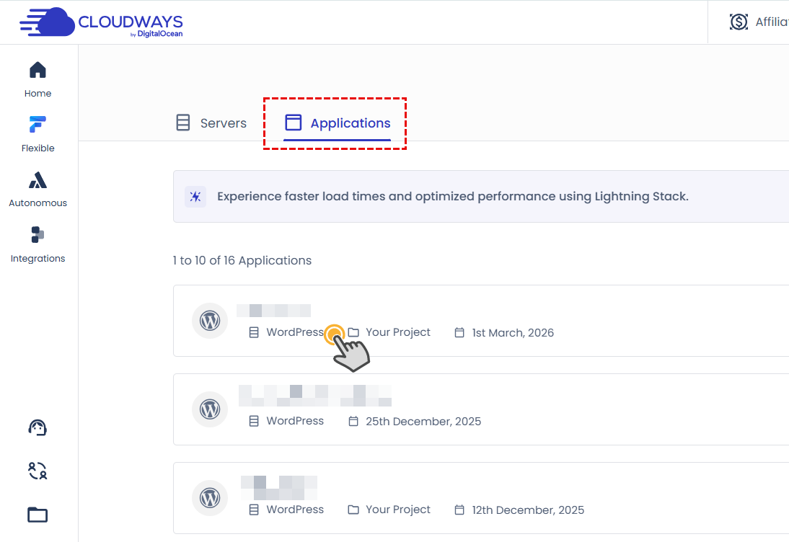Open the projects folder icon in sidebar
Viewport: 789px width, 542px height.
click(x=38, y=515)
